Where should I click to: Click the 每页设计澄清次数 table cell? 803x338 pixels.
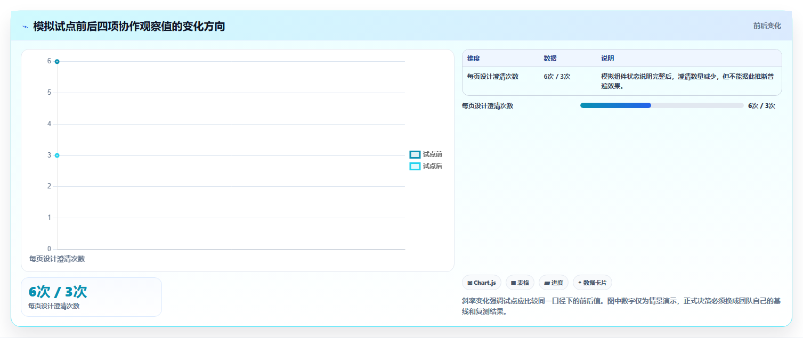[493, 76]
